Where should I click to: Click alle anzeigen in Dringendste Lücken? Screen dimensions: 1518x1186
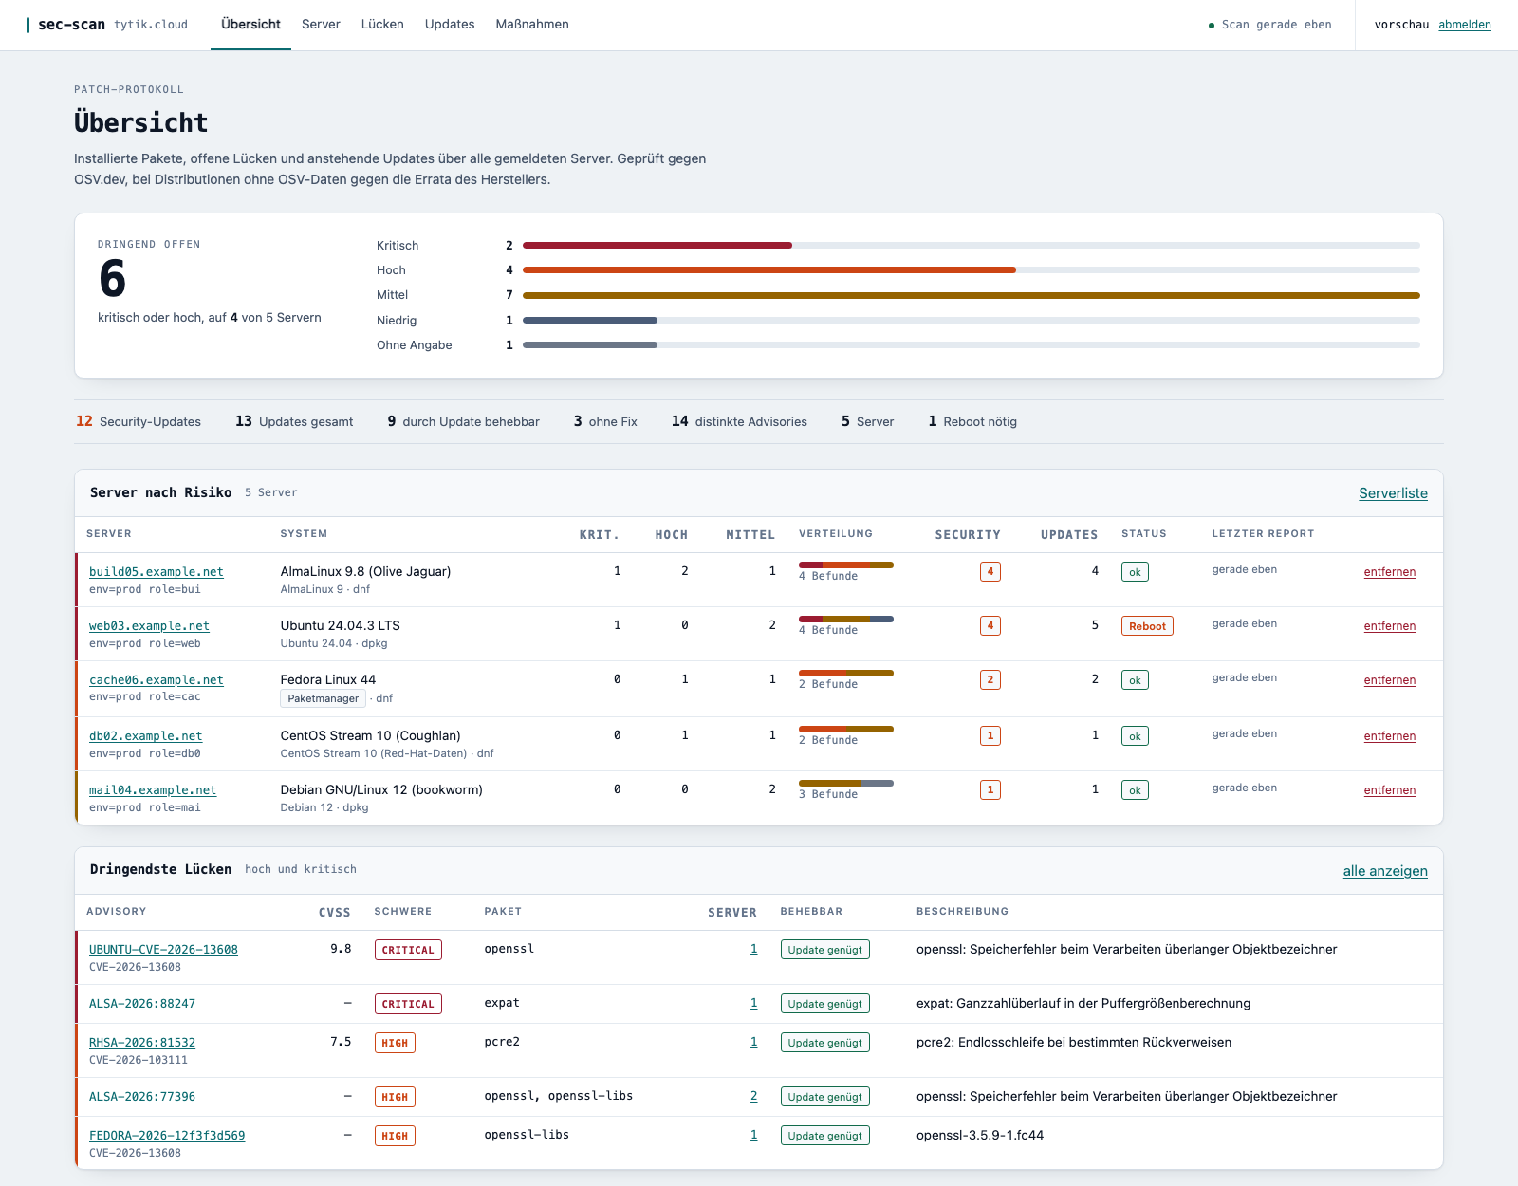(x=1385, y=871)
